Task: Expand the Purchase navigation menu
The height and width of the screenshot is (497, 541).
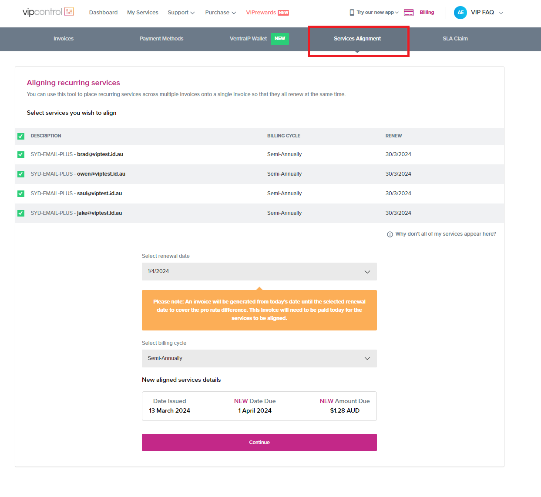Action: (x=220, y=13)
